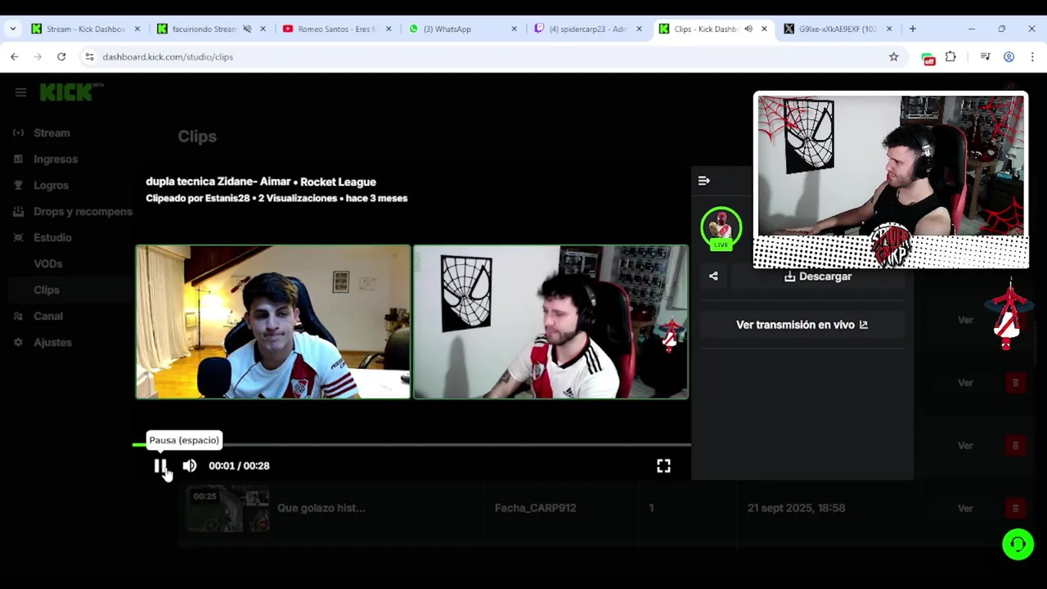The image size is (1047, 589).
Task: Open Canal sidebar section
Action: [48, 316]
